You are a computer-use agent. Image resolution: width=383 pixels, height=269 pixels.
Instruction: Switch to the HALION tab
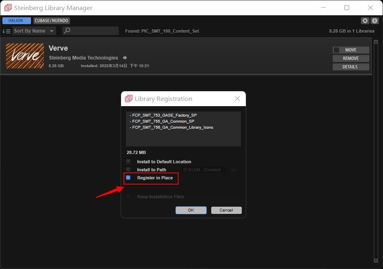pyautogui.click(x=16, y=21)
